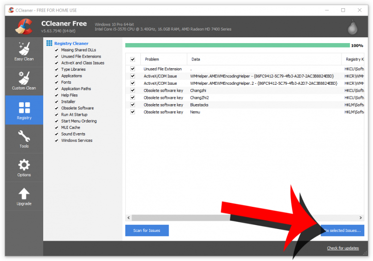This screenshot has width=373, height=261.
Task: Toggle the select-all checkbox in results header
Action: tap(133, 59)
